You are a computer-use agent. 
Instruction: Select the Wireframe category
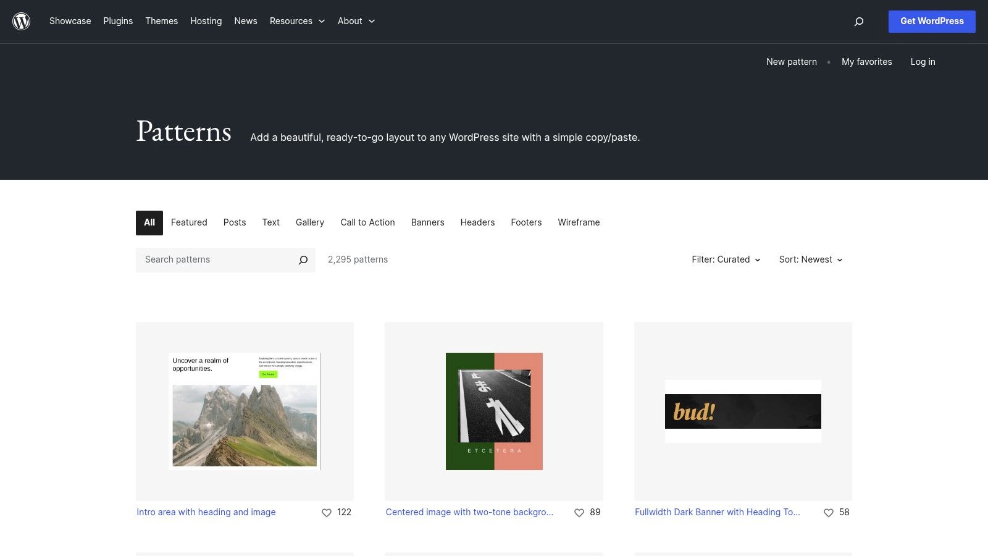pos(579,222)
